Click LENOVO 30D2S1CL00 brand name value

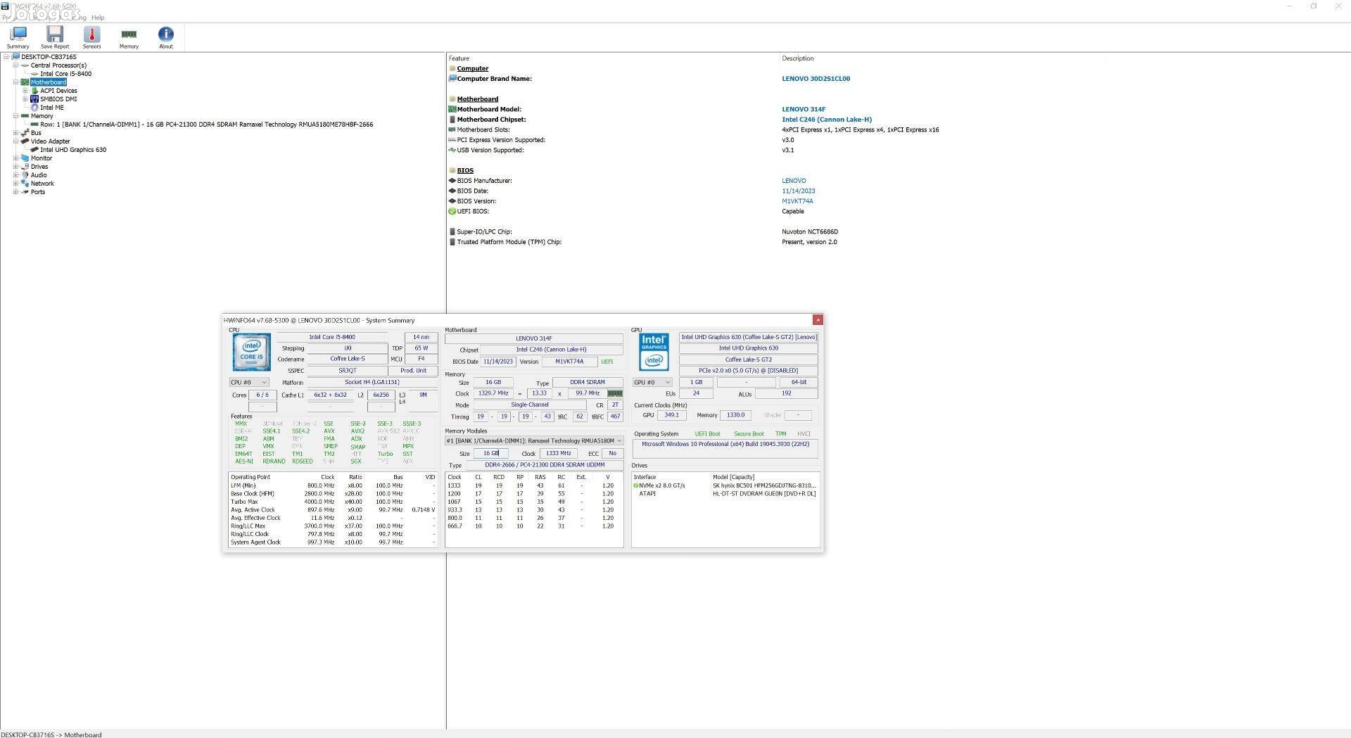click(816, 79)
